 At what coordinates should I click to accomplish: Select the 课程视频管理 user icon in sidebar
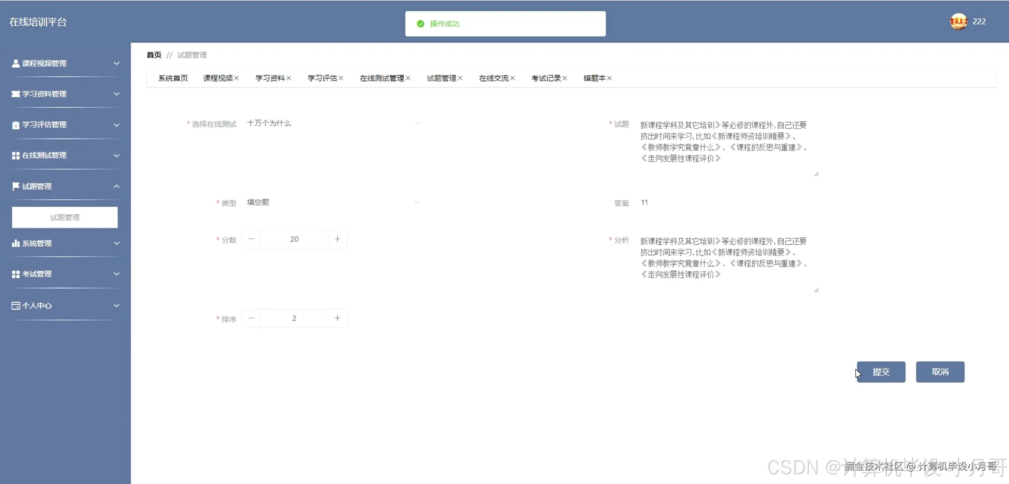point(16,63)
